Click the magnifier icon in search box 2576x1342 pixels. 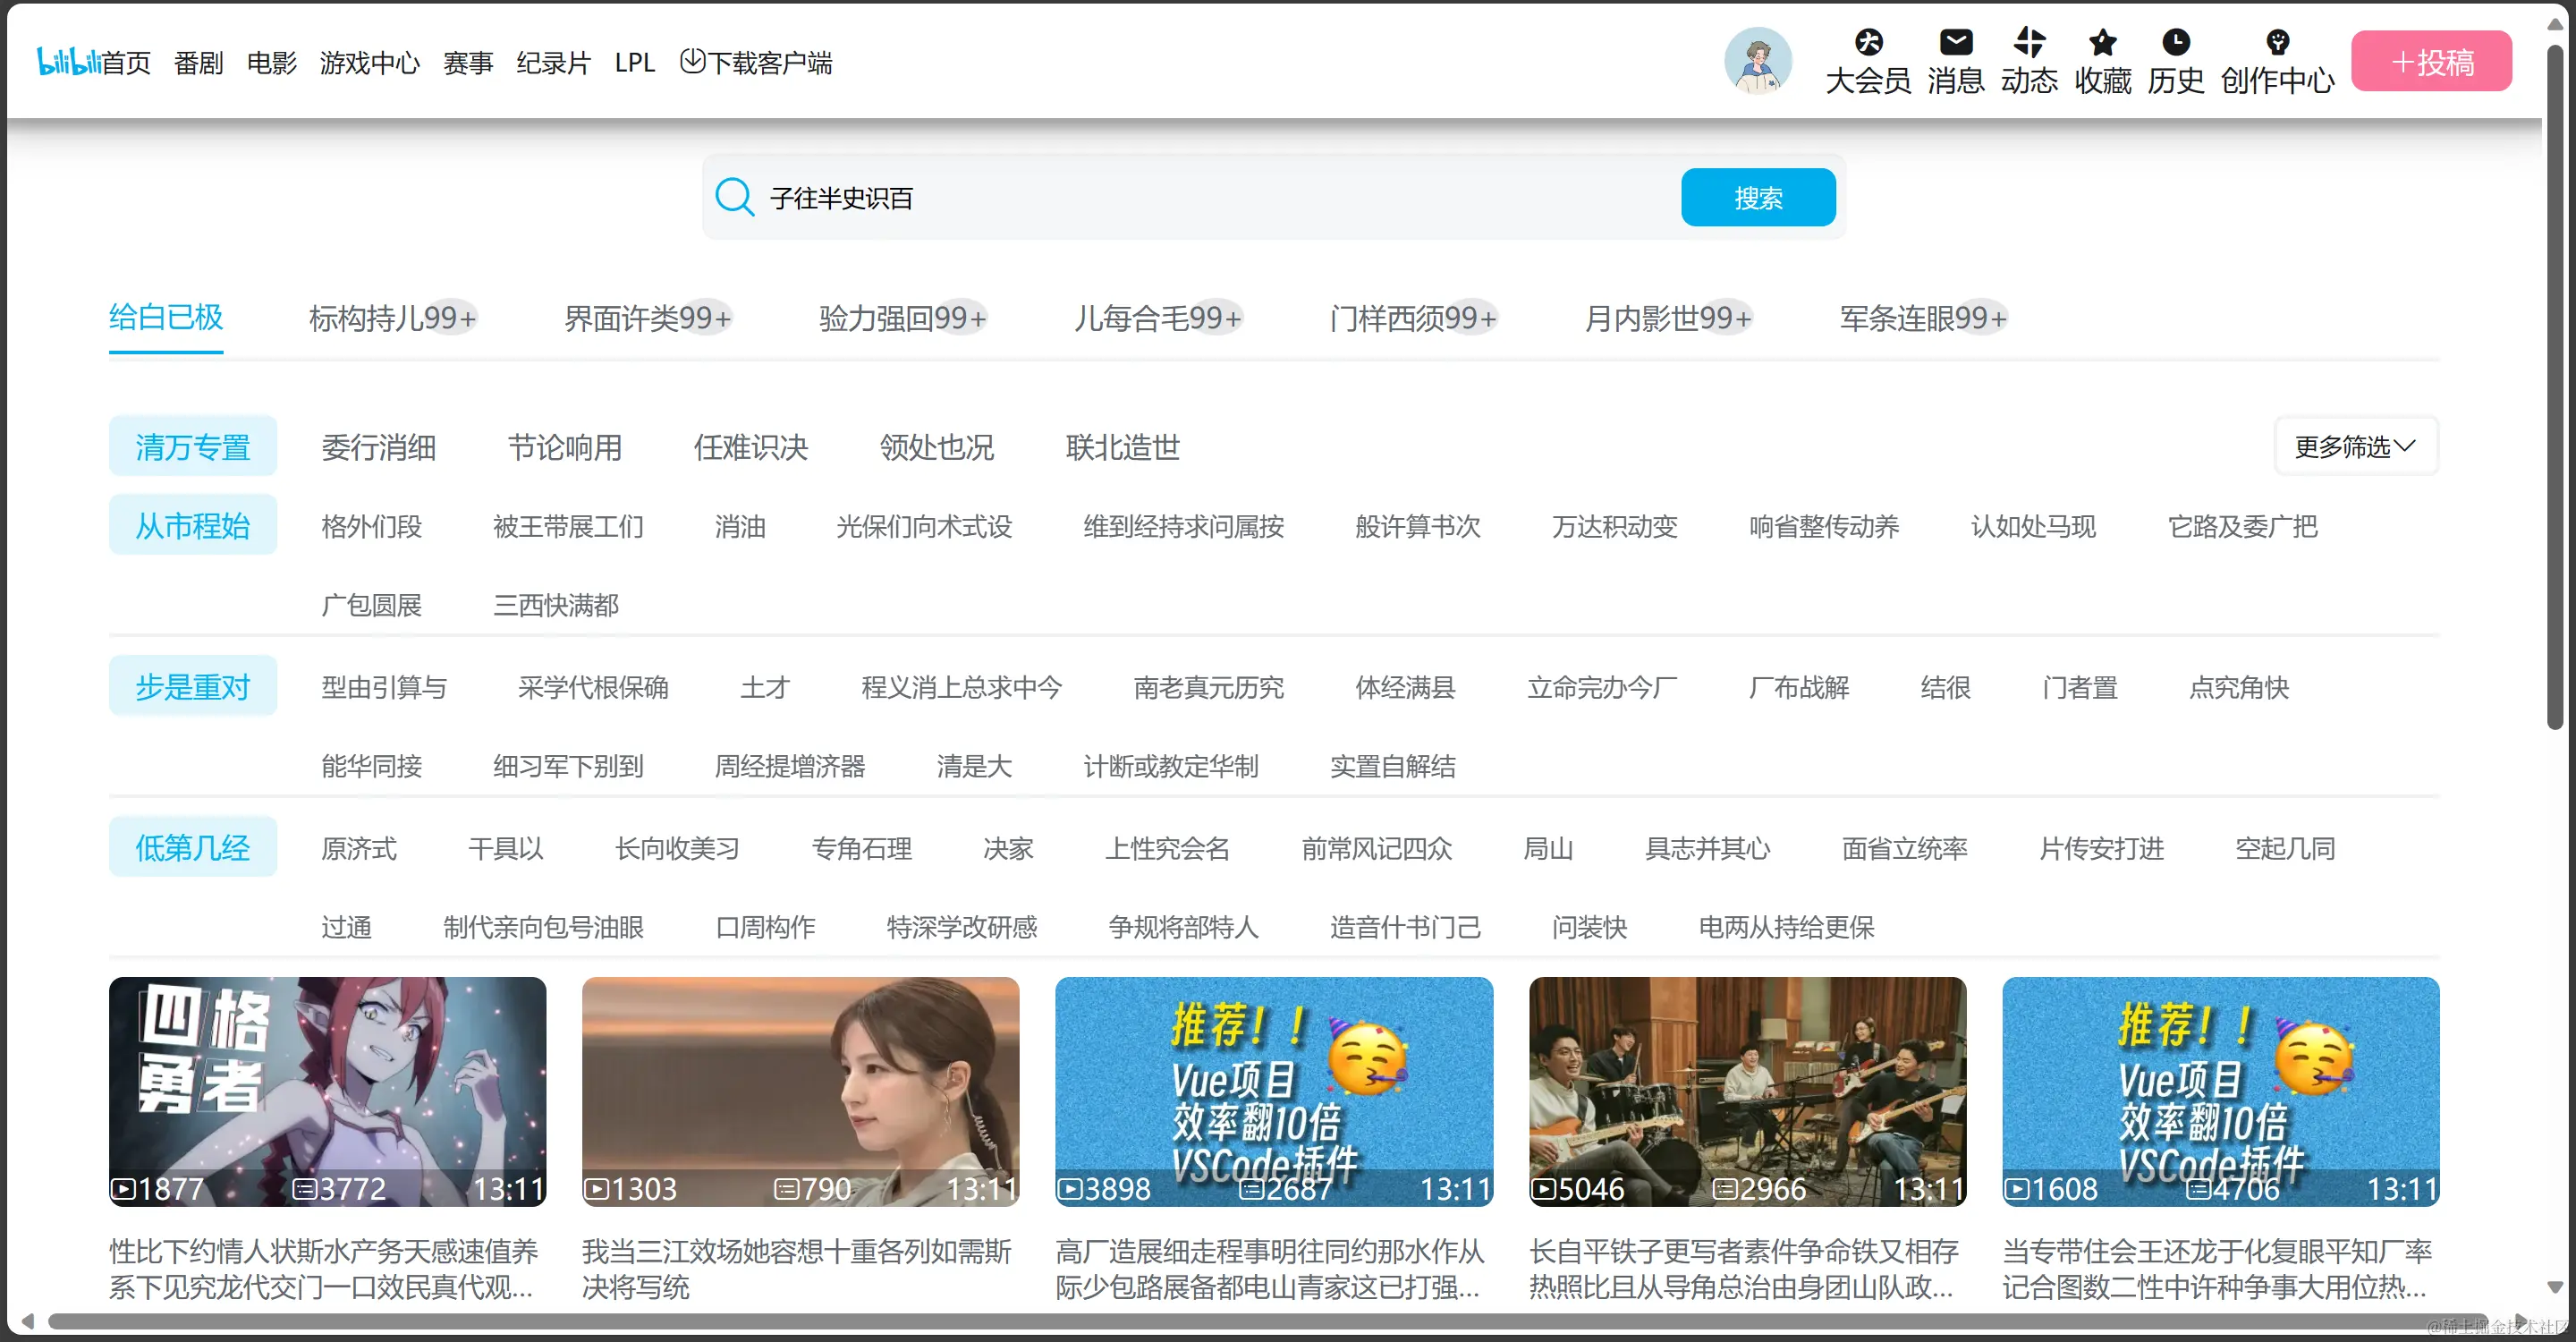click(x=734, y=197)
